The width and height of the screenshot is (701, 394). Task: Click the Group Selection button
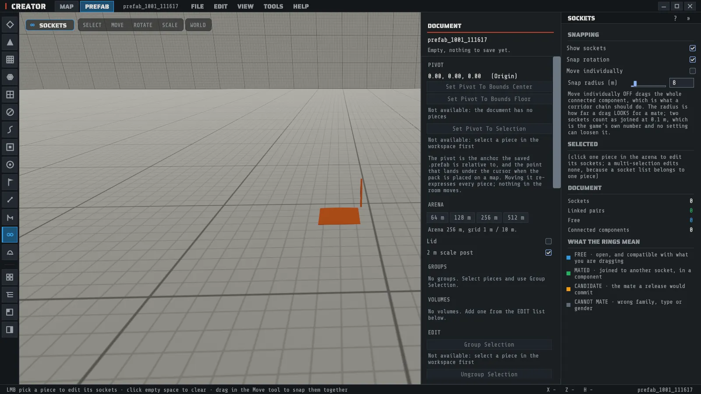click(489, 345)
